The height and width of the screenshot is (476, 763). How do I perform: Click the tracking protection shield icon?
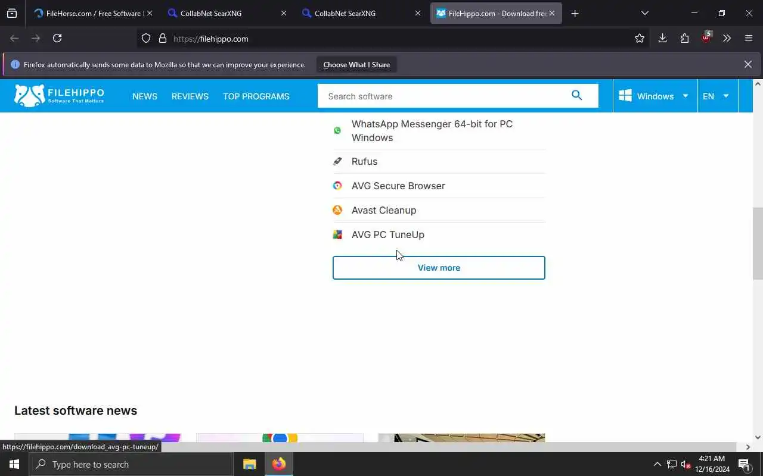coord(146,39)
